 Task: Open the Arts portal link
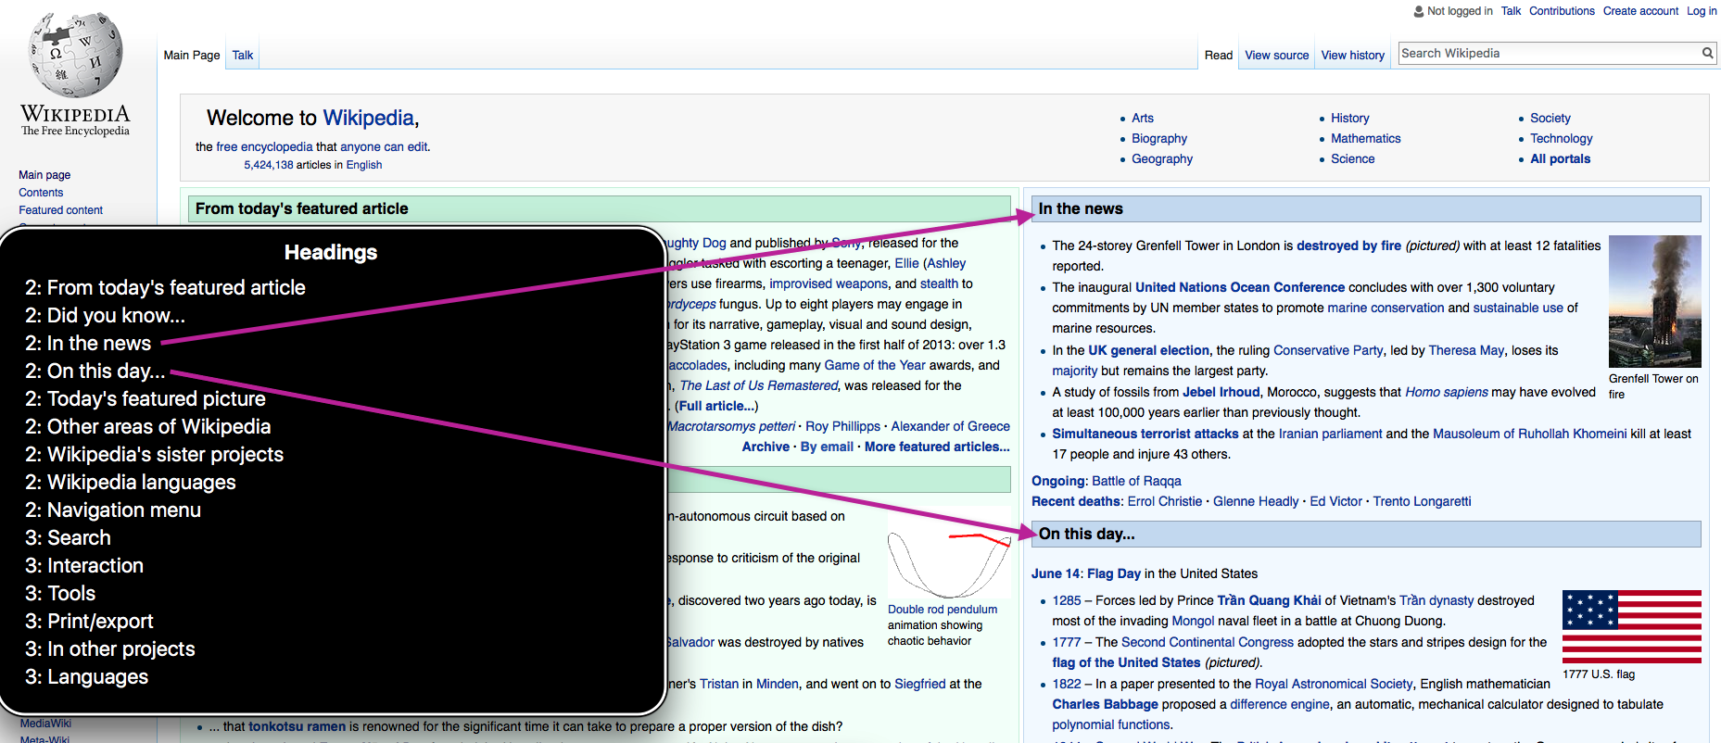(x=1142, y=119)
